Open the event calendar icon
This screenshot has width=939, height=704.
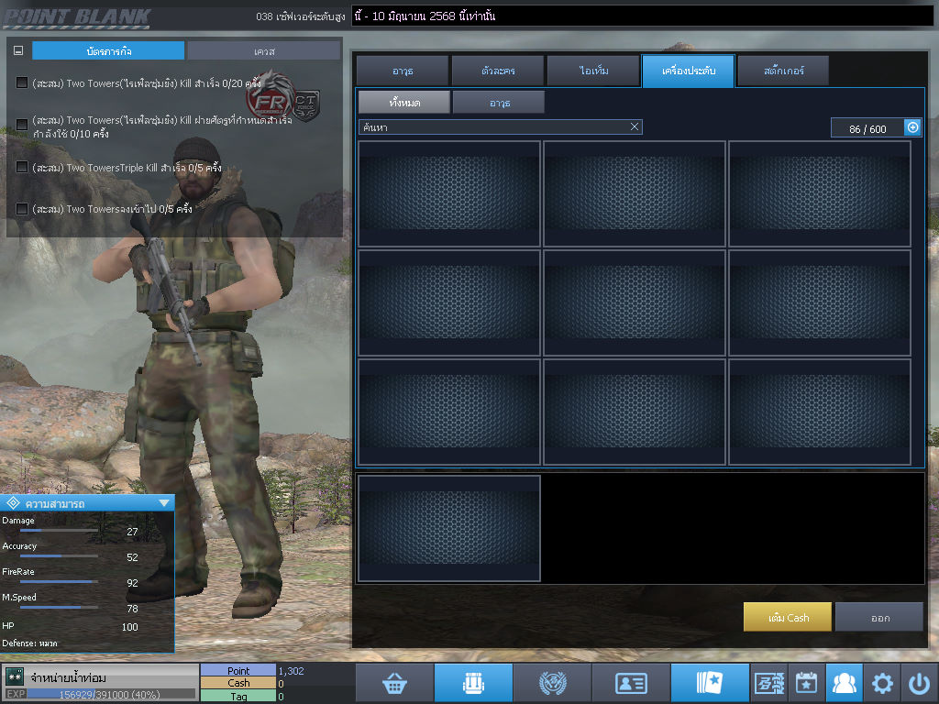pyautogui.click(x=806, y=682)
